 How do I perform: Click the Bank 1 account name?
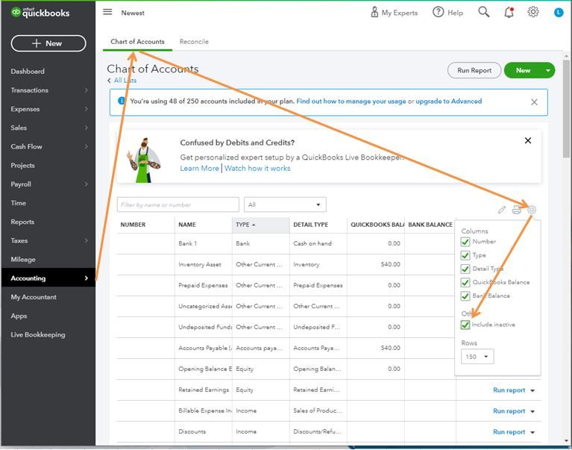187,243
